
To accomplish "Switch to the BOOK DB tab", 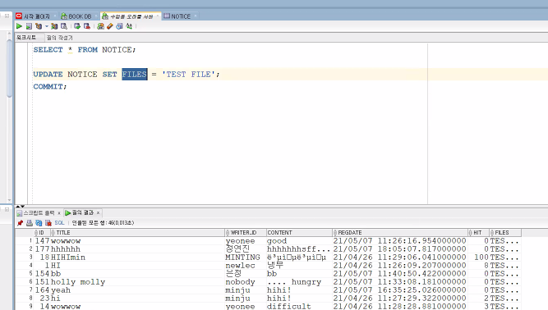I will coord(80,16).
